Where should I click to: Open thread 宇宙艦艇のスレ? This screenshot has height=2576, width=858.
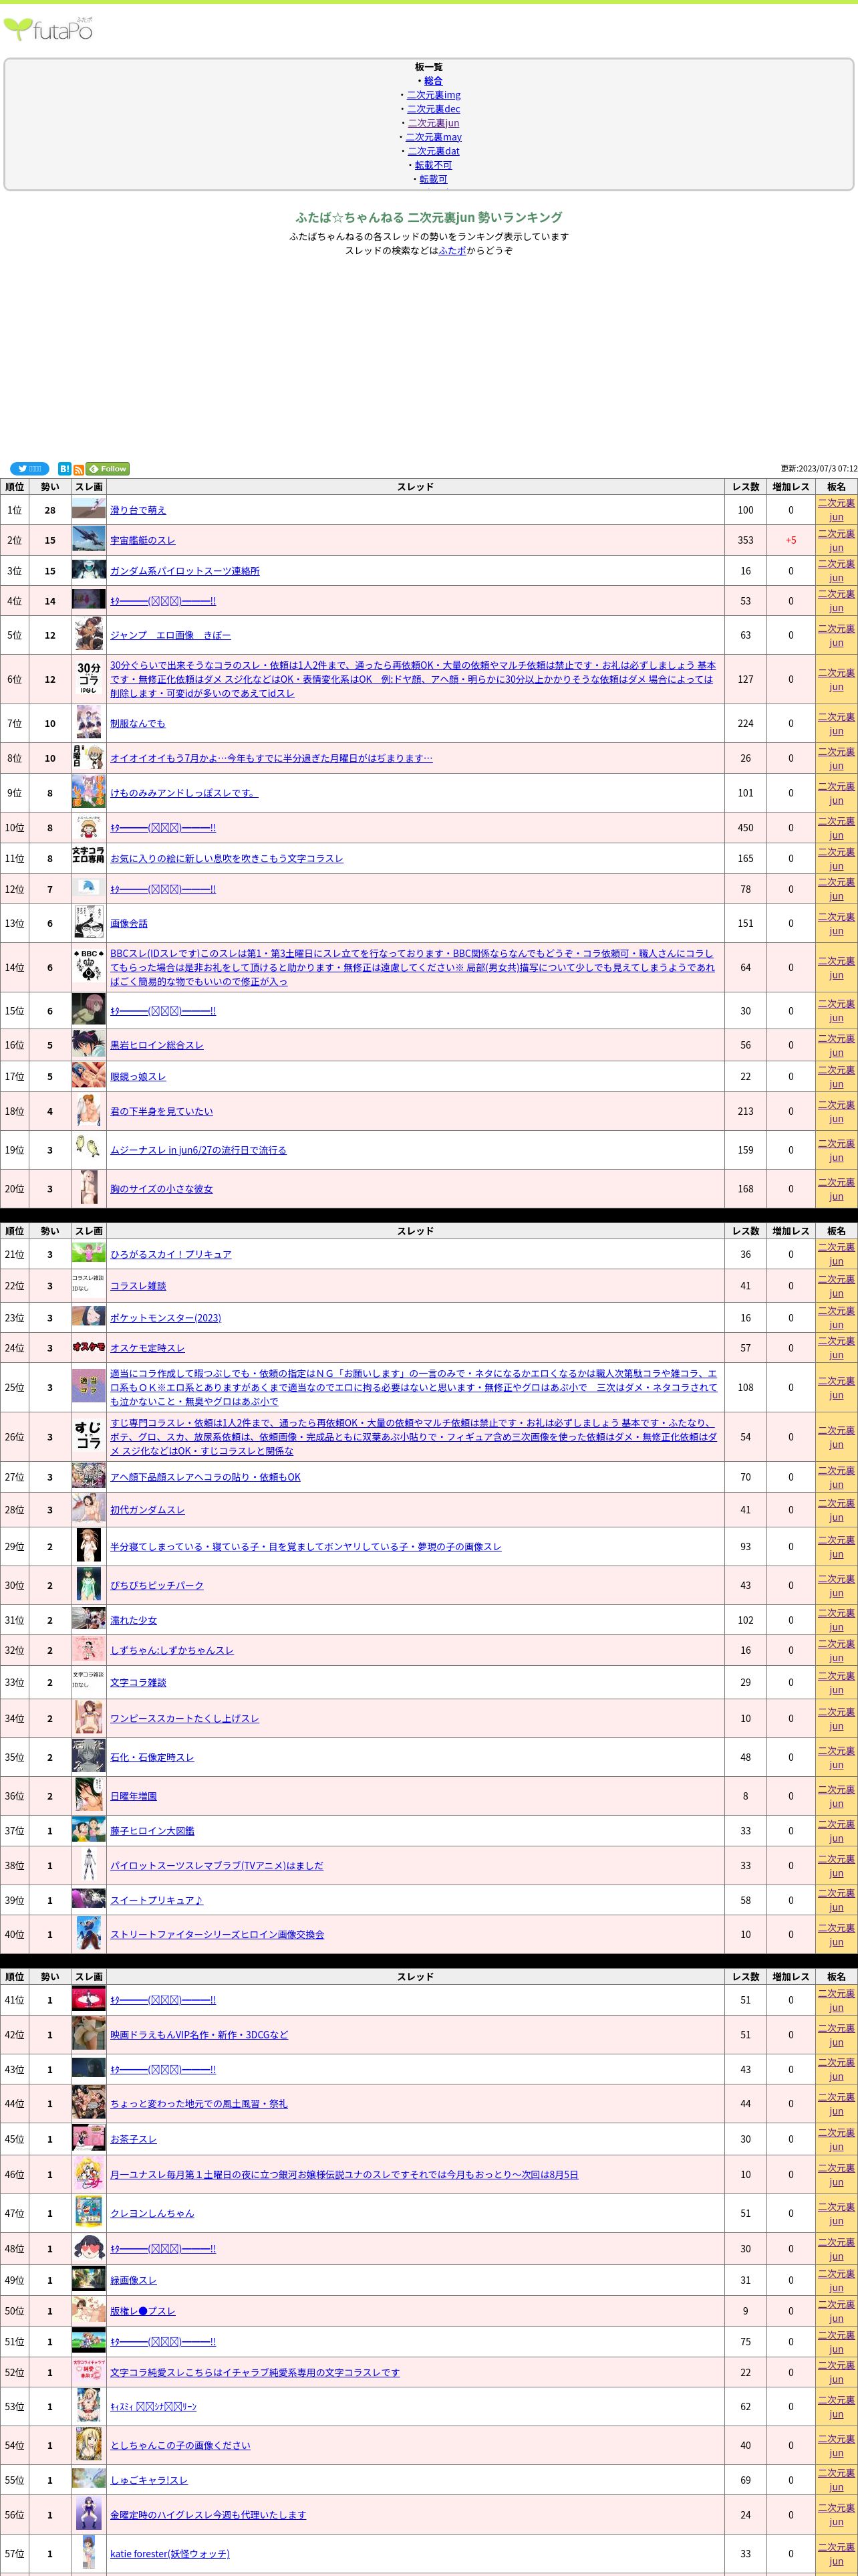(143, 540)
